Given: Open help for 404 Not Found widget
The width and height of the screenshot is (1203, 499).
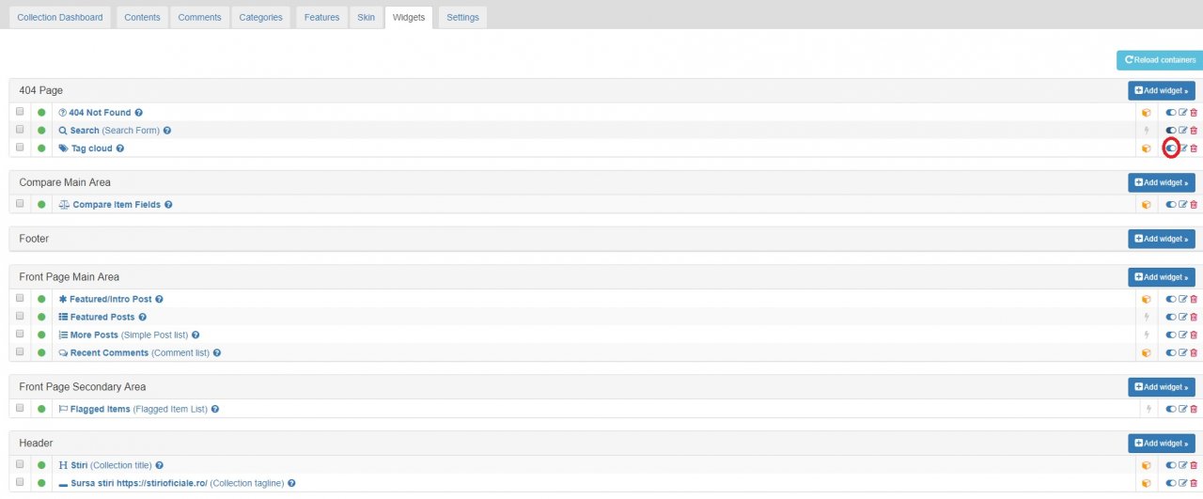Looking at the screenshot, I should 138,113.
